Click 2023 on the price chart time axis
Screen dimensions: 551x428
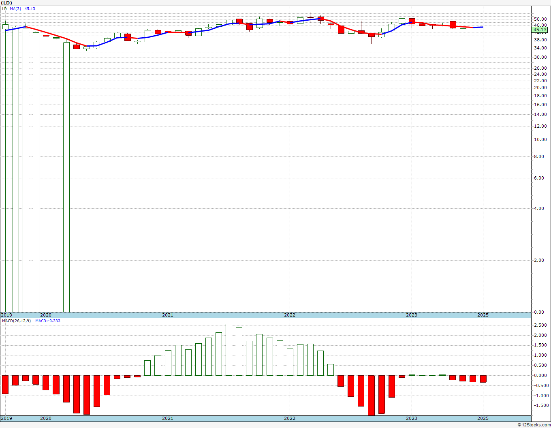coord(412,315)
